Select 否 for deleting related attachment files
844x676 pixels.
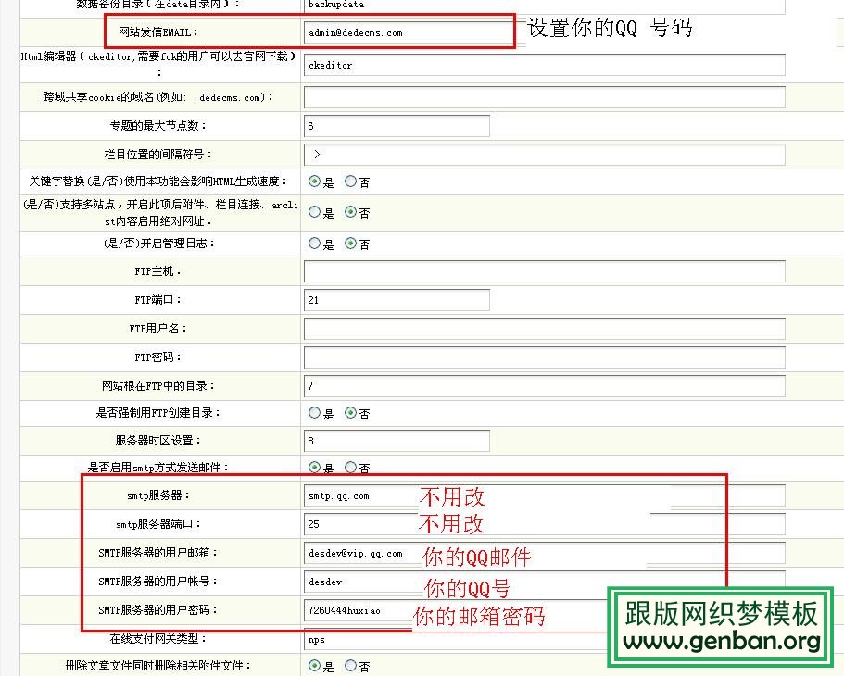(352, 665)
